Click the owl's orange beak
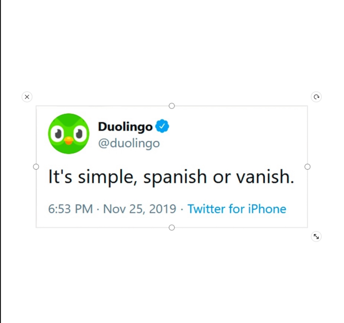The height and width of the screenshot is (323, 344). pyautogui.click(x=69, y=141)
